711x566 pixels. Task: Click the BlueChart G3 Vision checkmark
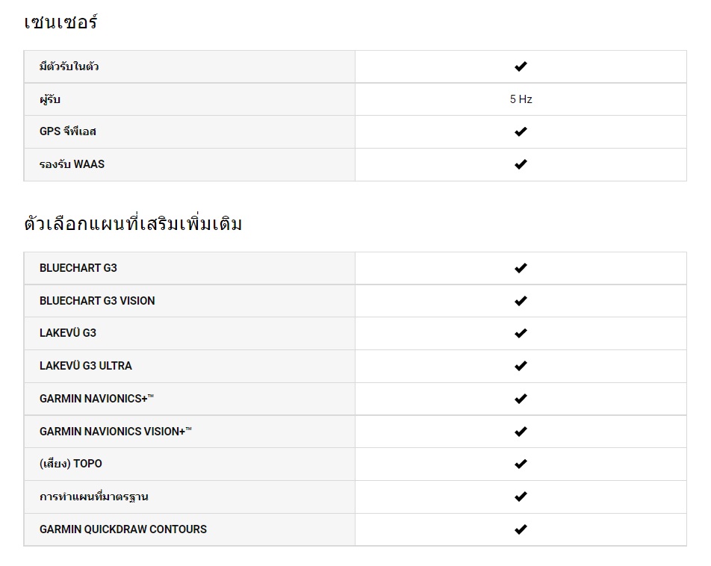tap(521, 301)
